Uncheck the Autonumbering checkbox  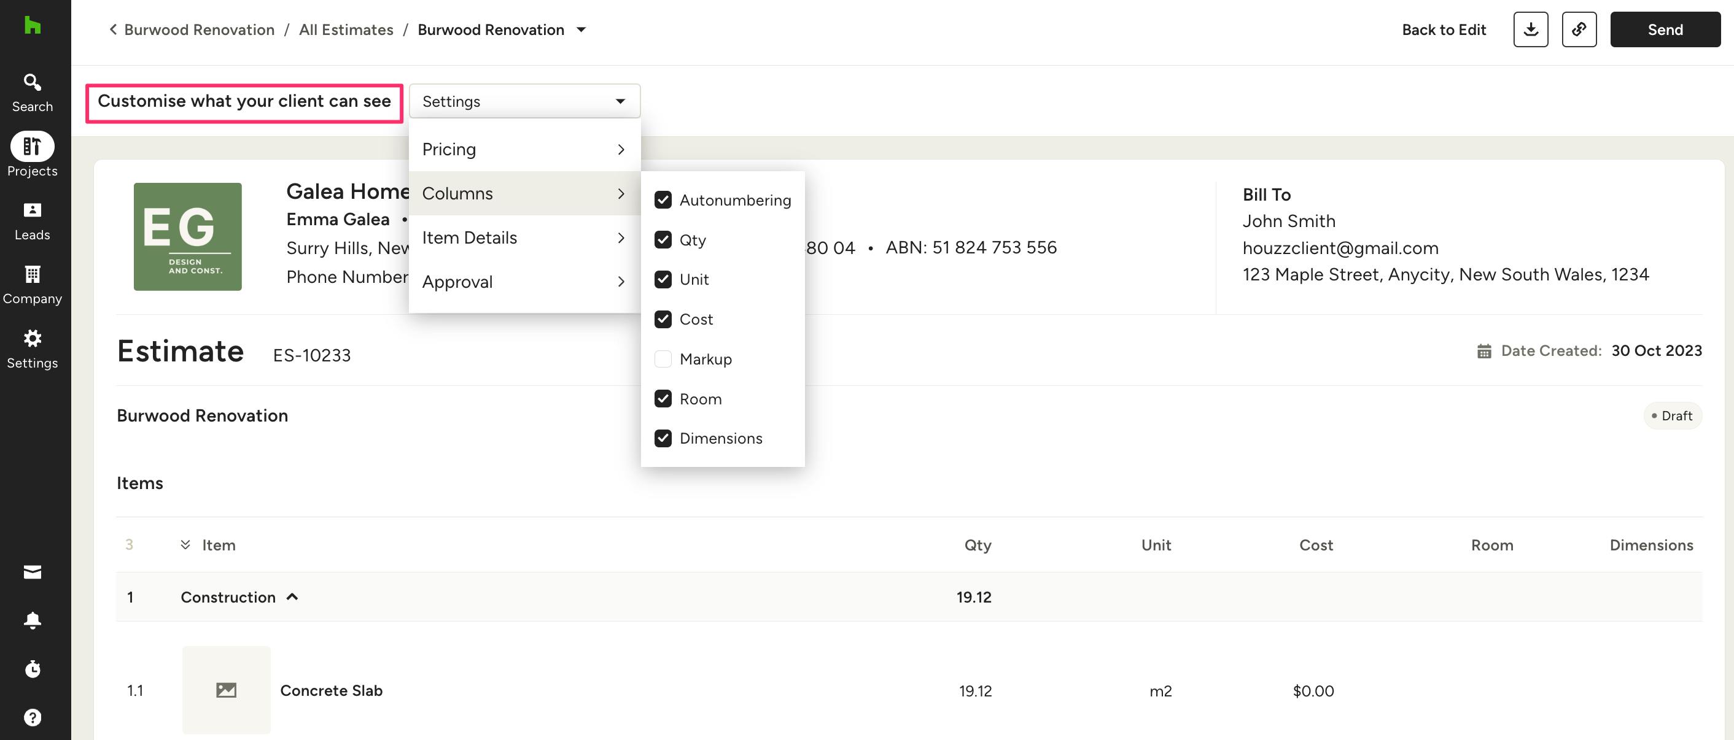tap(663, 200)
